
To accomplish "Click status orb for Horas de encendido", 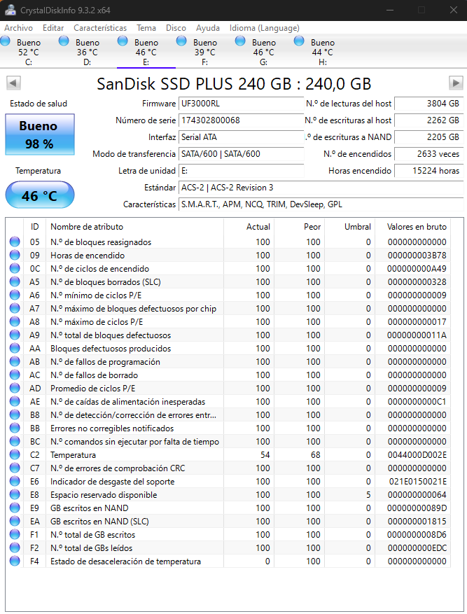I will tap(15, 255).
